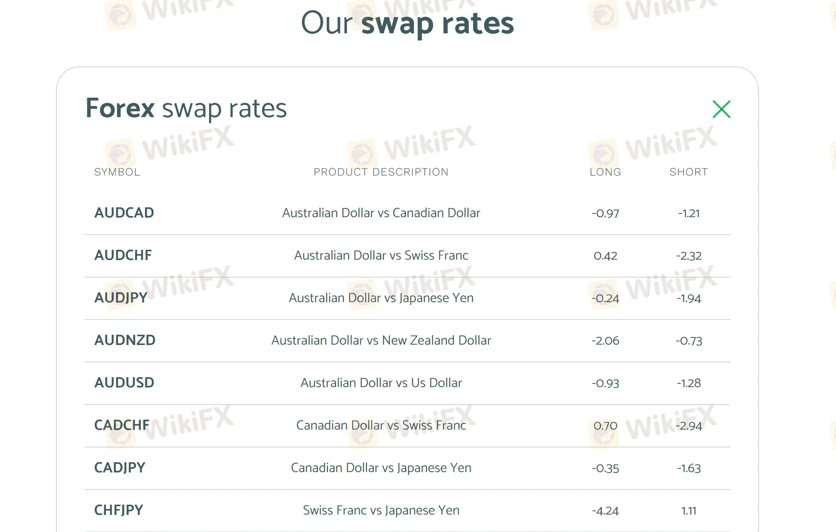Click the CHFJPY short value 1.11

click(689, 511)
